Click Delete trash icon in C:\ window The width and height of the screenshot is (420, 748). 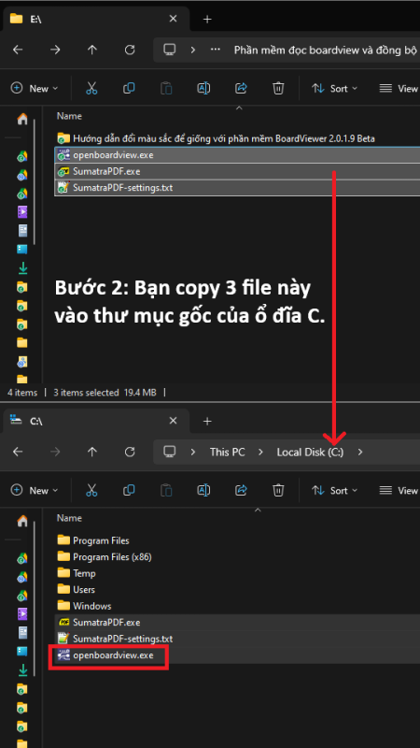pos(278,490)
